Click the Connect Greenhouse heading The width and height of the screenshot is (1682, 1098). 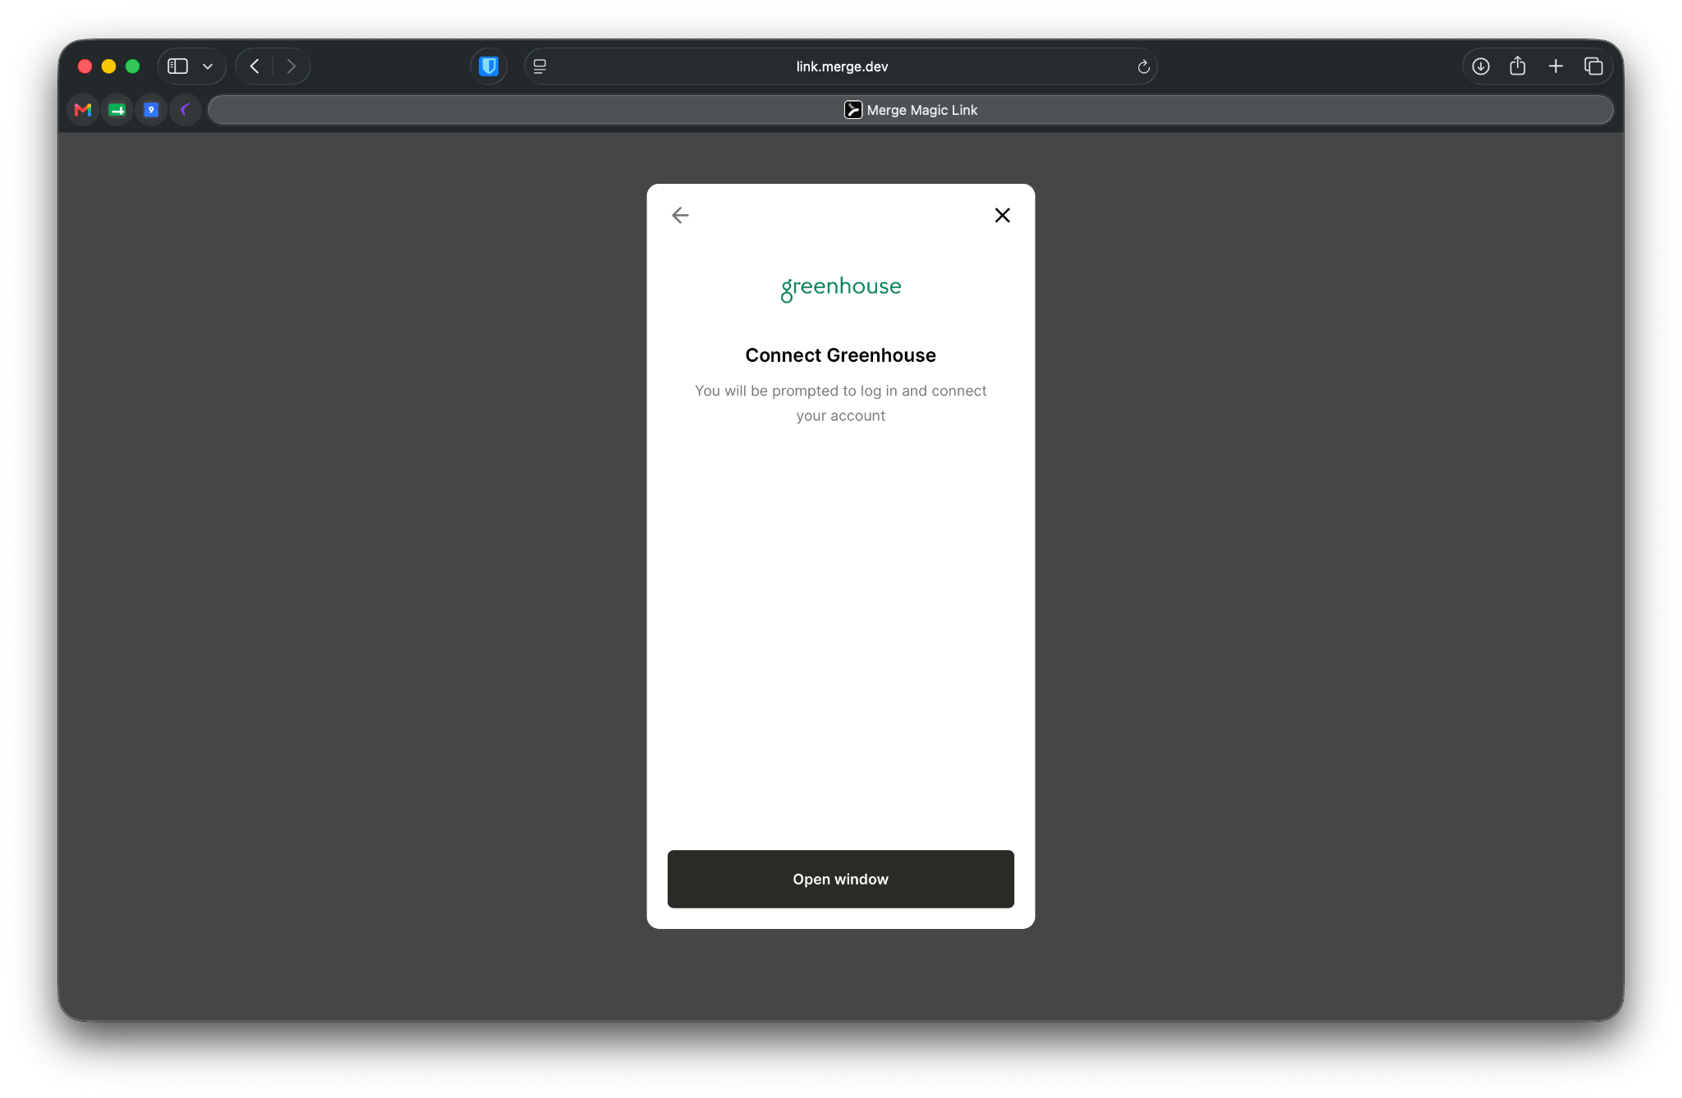click(840, 355)
